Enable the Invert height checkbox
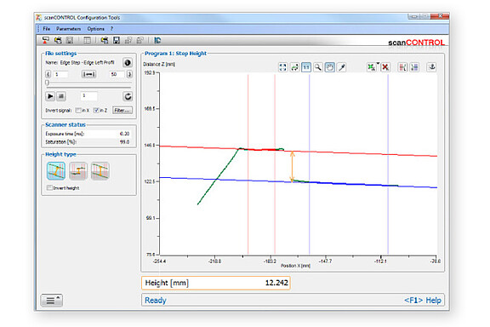 [49, 187]
